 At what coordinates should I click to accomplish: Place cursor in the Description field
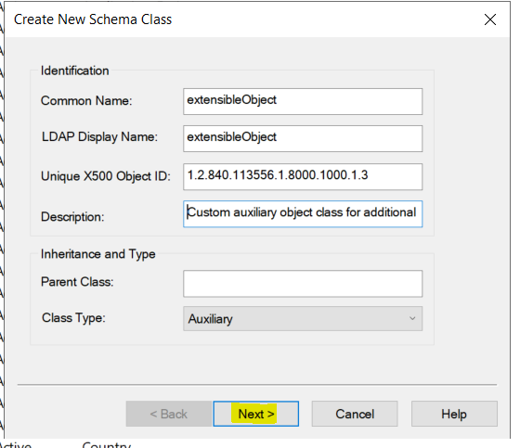[303, 213]
